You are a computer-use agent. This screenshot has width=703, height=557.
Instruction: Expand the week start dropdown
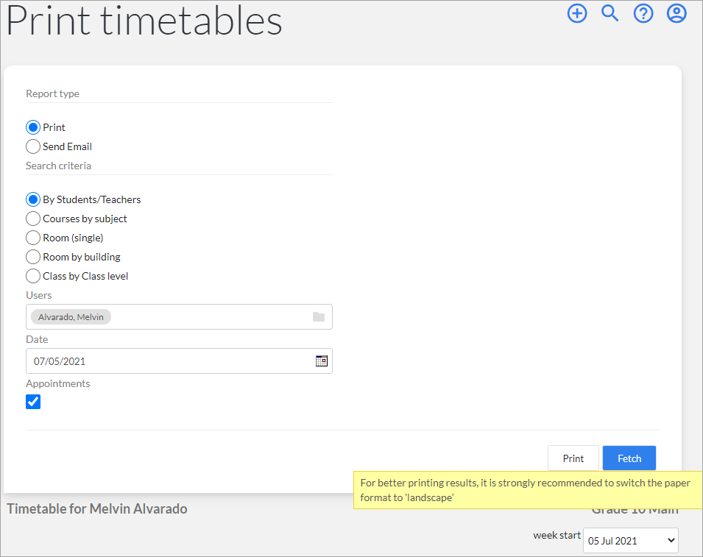[630, 540]
